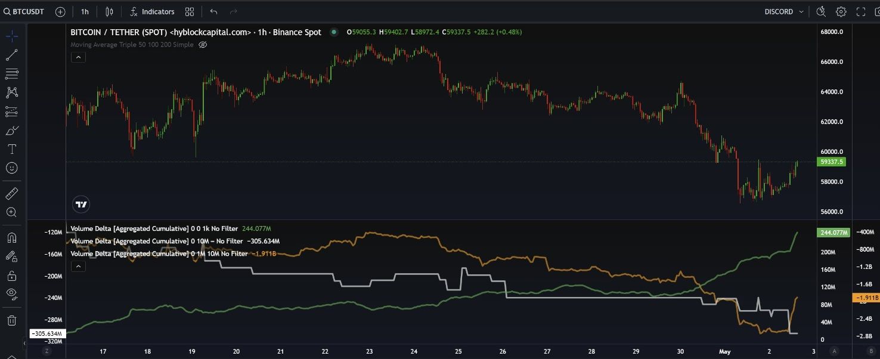The width and height of the screenshot is (880, 359).
Task: Open the Indicators dialog
Action: [152, 11]
